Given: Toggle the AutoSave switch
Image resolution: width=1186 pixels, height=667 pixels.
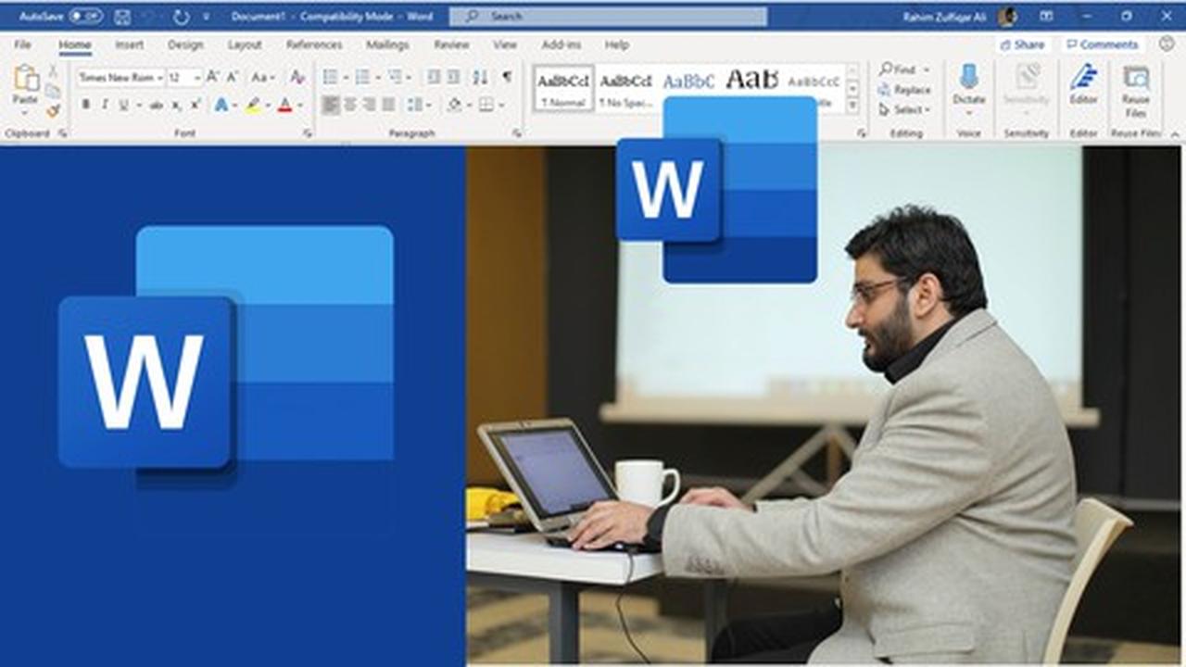Looking at the screenshot, I should 85,17.
